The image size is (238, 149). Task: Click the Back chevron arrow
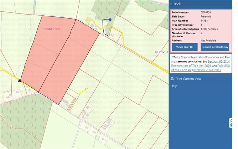pyautogui.click(x=172, y=4)
